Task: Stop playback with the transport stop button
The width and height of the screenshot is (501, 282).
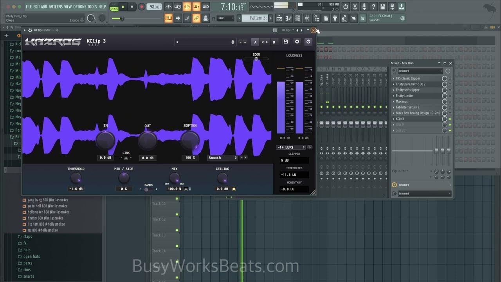Action: tap(132, 7)
